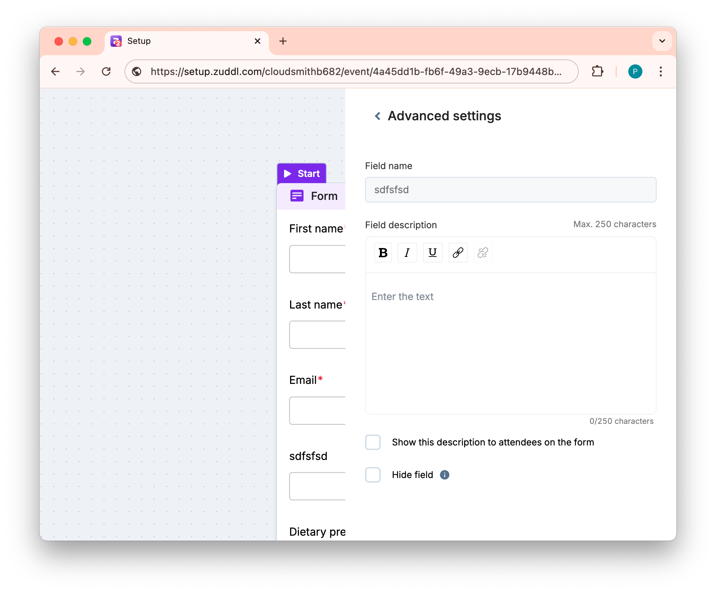716x593 pixels.
Task: Click the site information icon in address bar
Action: pyautogui.click(x=137, y=71)
